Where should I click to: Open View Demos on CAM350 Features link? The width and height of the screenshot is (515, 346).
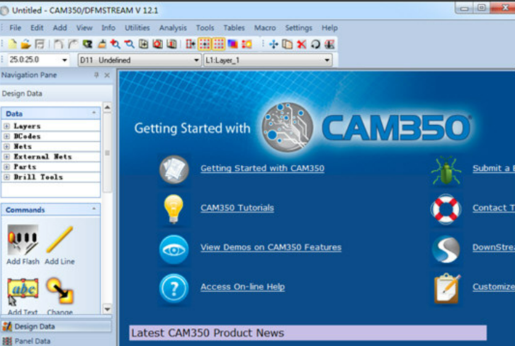click(x=271, y=247)
